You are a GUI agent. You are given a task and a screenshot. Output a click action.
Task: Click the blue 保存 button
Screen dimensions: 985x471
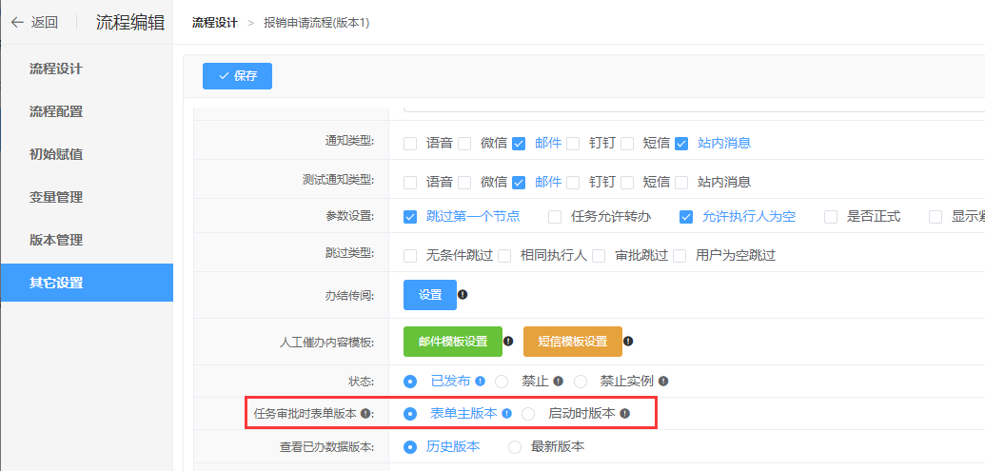237,76
